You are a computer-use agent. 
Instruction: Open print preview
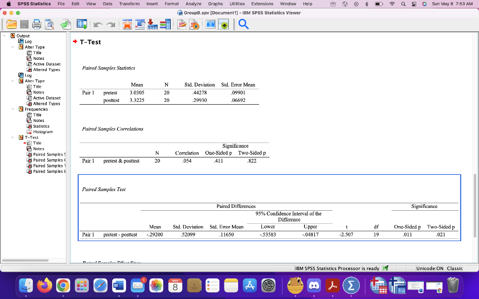pos(49,25)
